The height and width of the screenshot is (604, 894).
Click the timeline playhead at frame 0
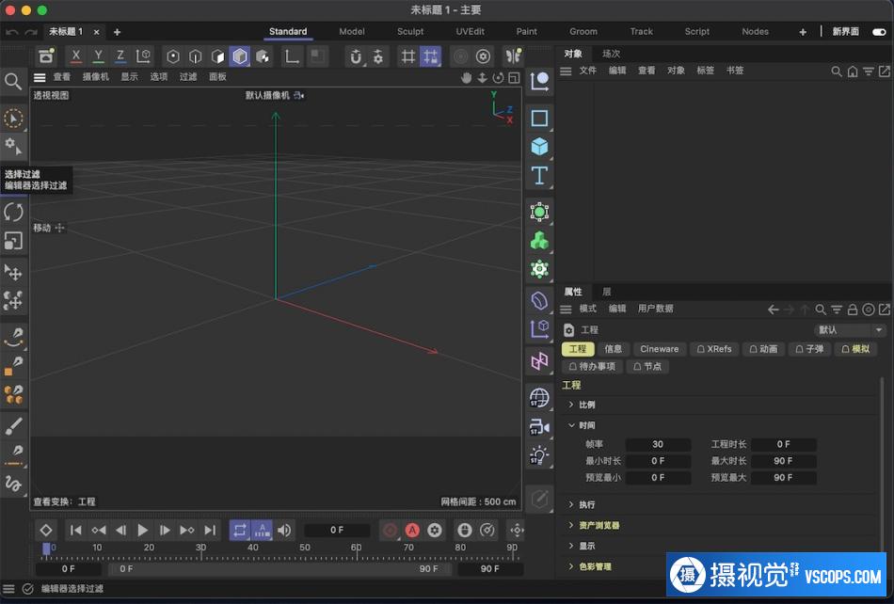[46, 548]
